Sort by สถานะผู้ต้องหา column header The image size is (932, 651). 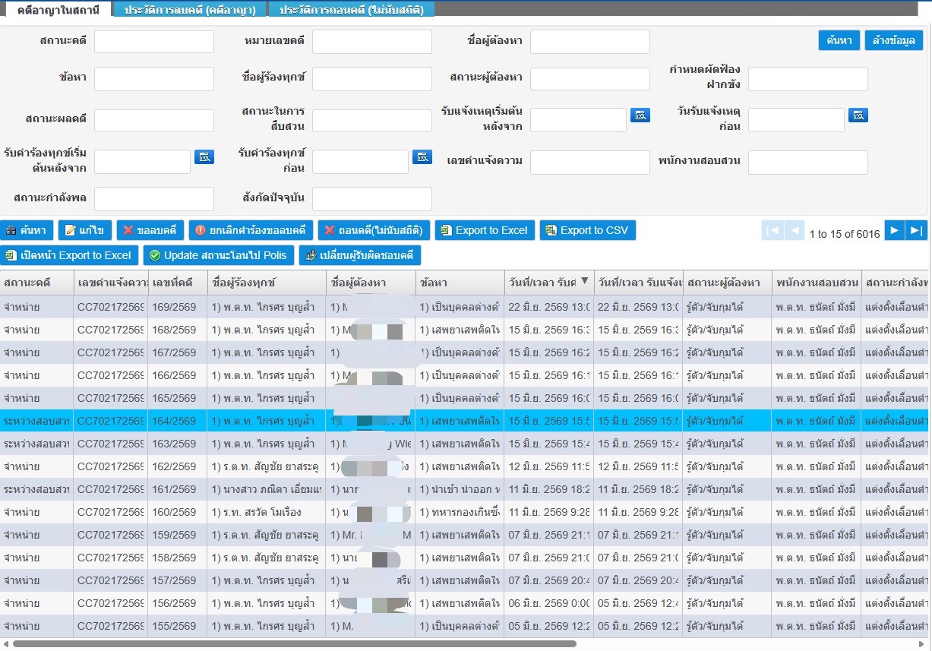point(727,283)
